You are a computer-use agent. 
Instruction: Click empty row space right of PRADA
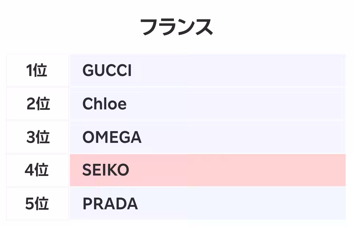(x=239, y=204)
